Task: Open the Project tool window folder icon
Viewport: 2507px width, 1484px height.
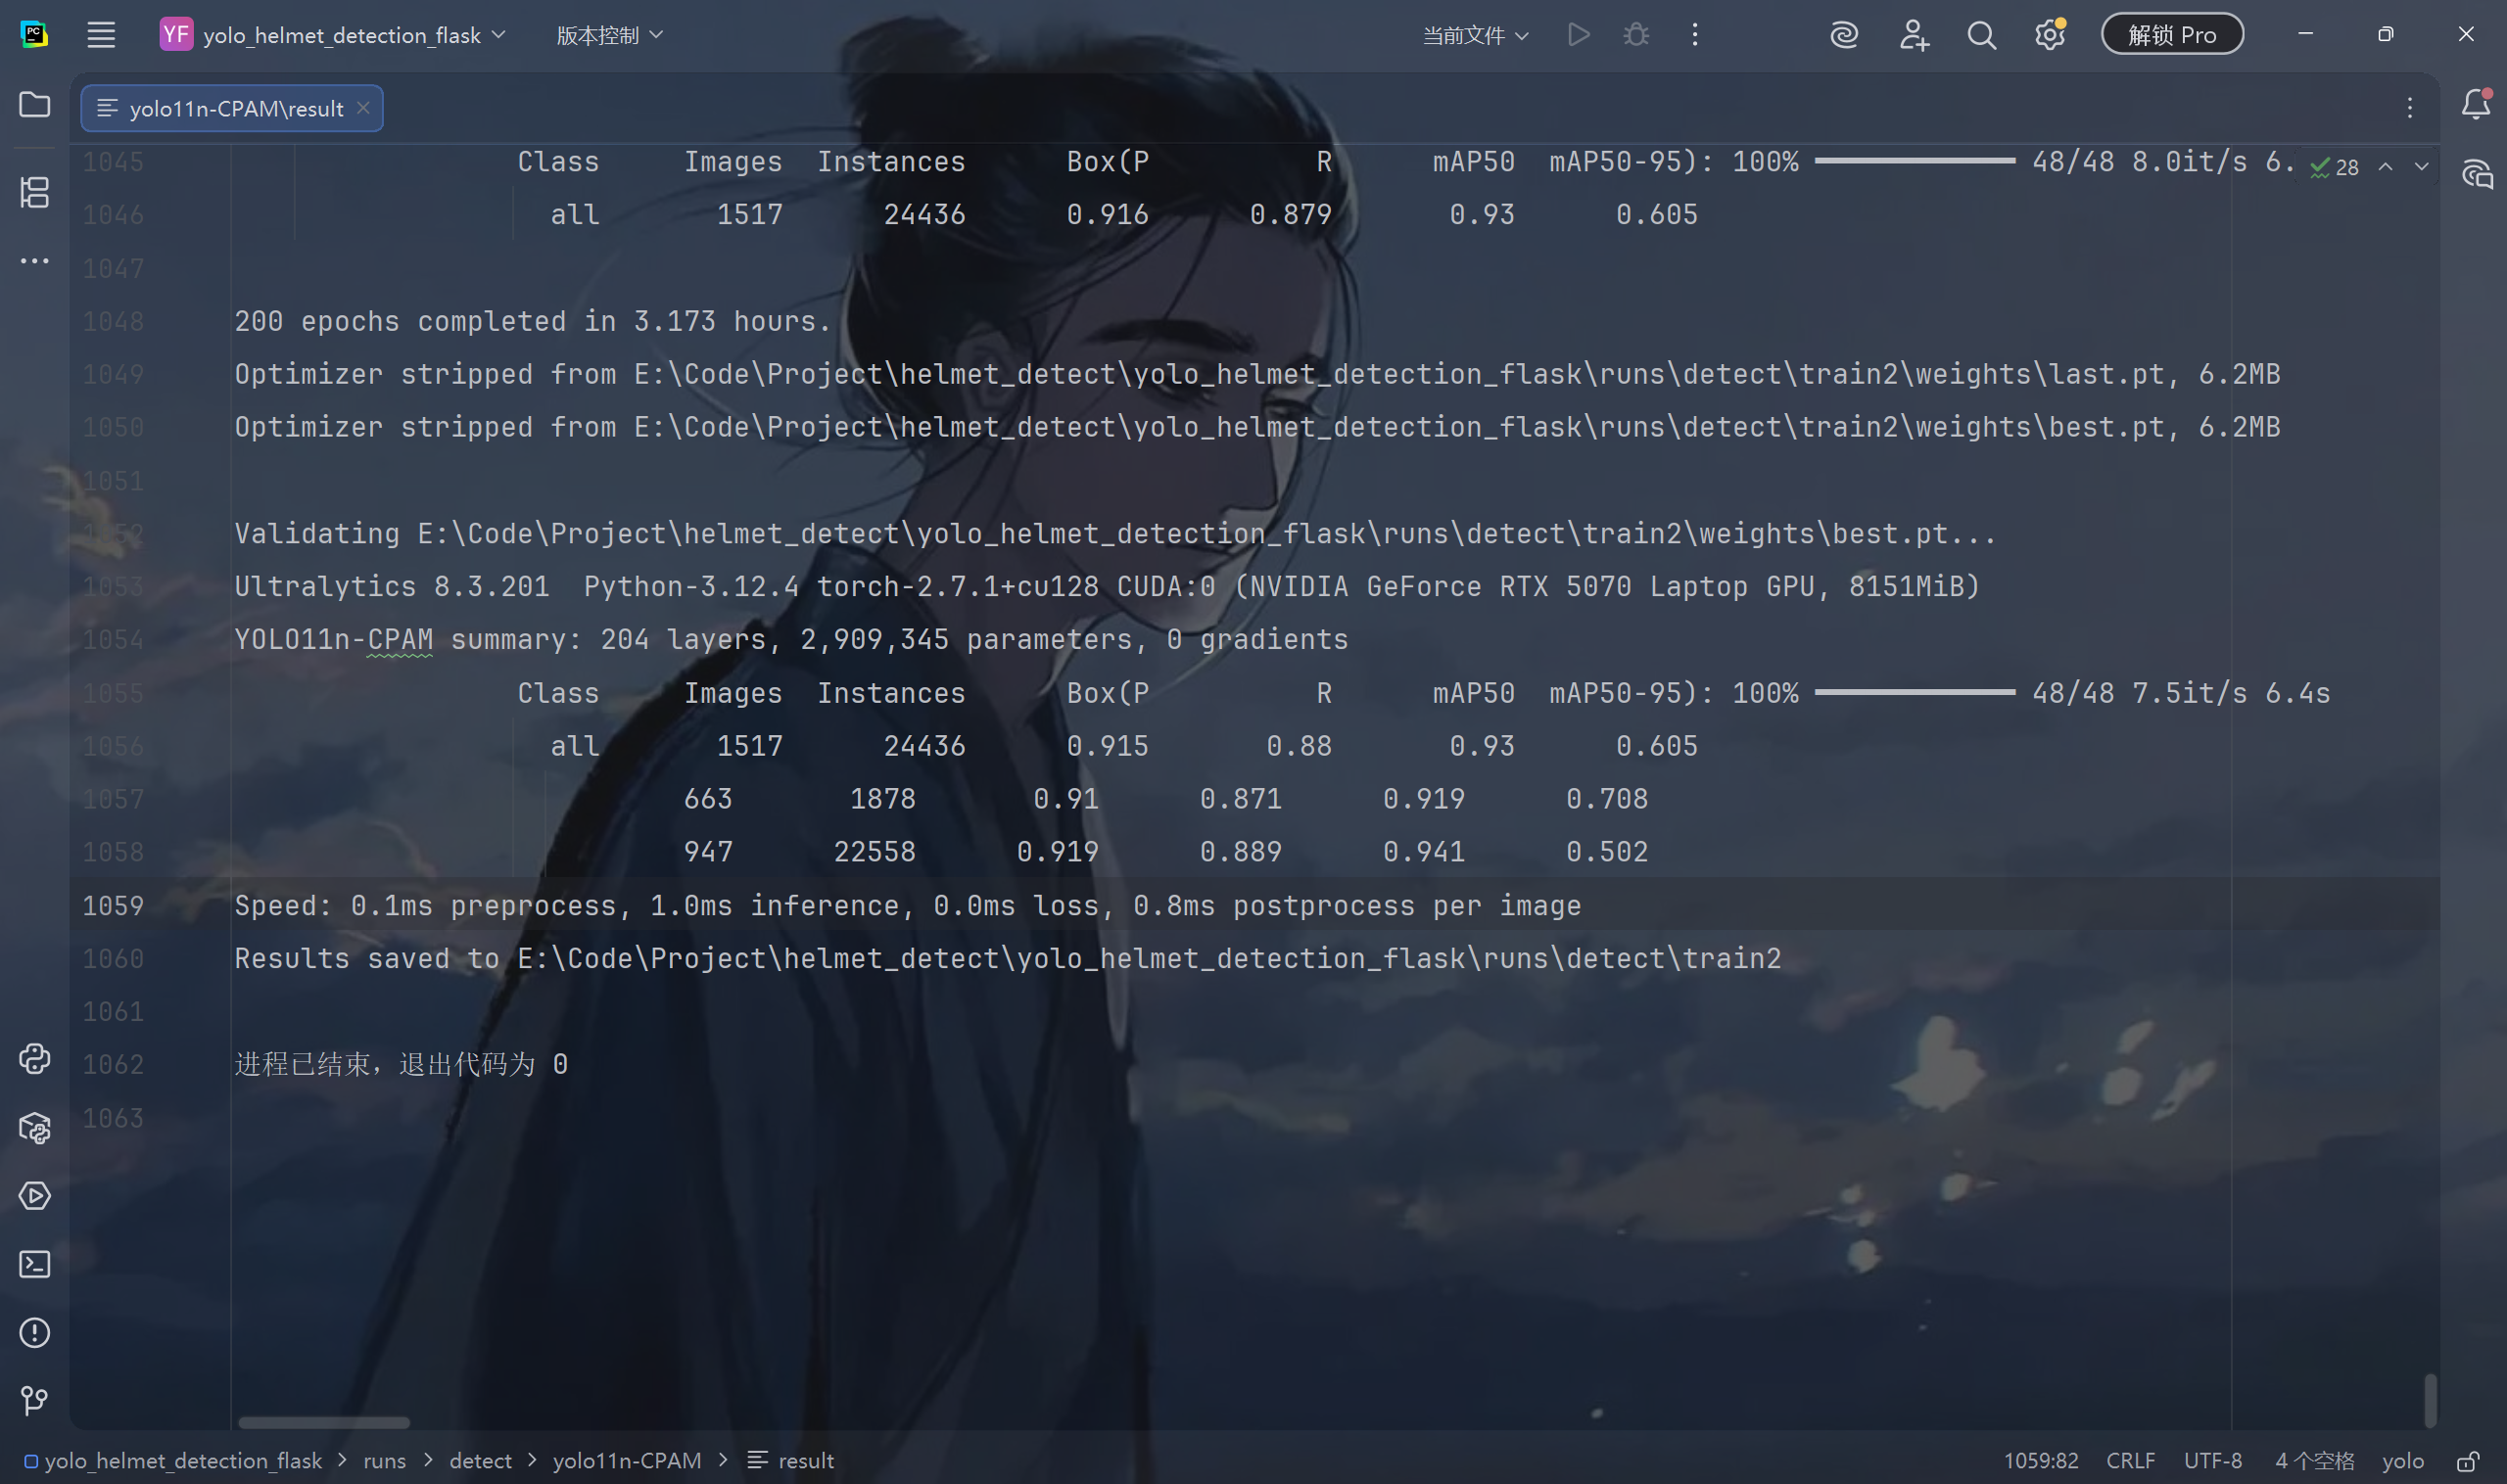Action: point(35,105)
